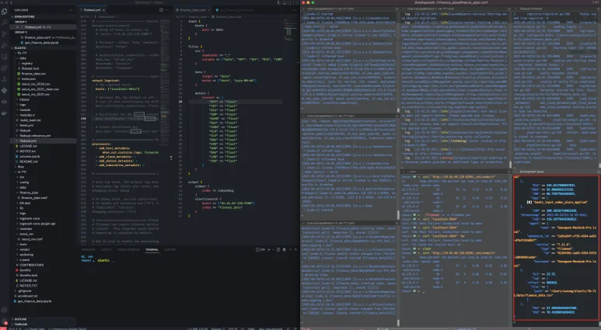The width and height of the screenshot is (601, 330).
Task: Select the TERMINAL panel tab
Action: click(152, 249)
